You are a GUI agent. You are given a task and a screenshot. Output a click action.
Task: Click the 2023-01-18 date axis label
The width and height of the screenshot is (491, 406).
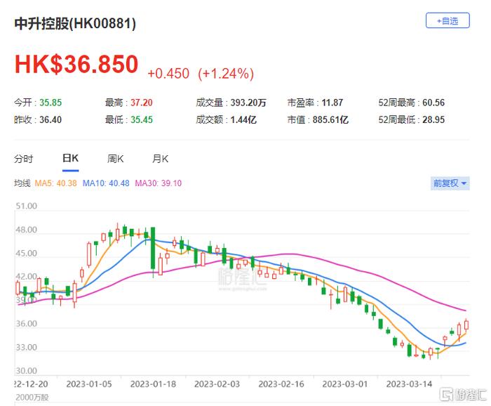153,384
